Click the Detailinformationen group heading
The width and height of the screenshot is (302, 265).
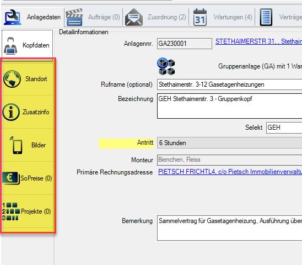click(84, 32)
